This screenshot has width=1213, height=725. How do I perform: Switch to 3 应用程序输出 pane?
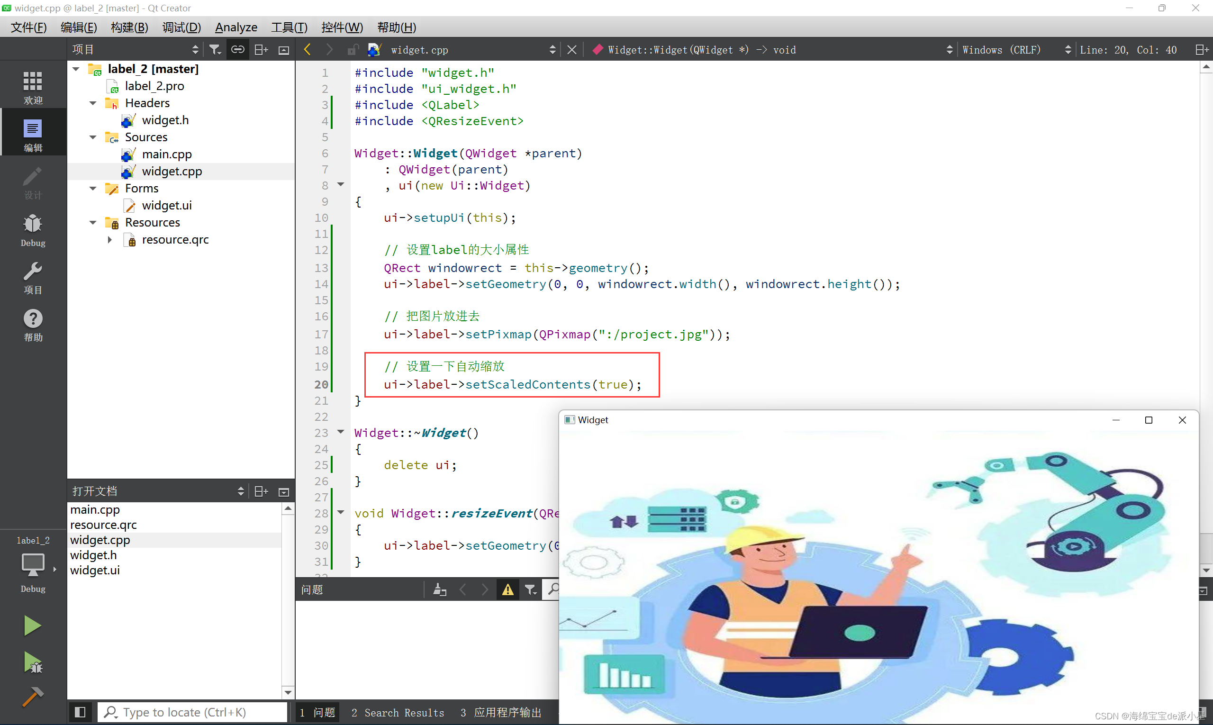coord(501,713)
